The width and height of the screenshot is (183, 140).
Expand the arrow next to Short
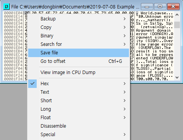coord(124,101)
